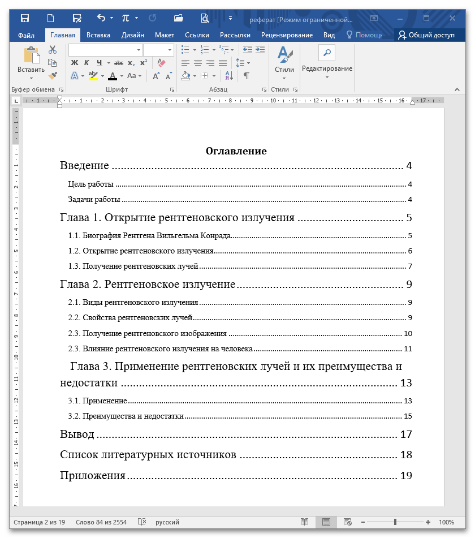Save the document with the floppy icon
Viewport: 475px width, 538px height.
pyautogui.click(x=25, y=18)
